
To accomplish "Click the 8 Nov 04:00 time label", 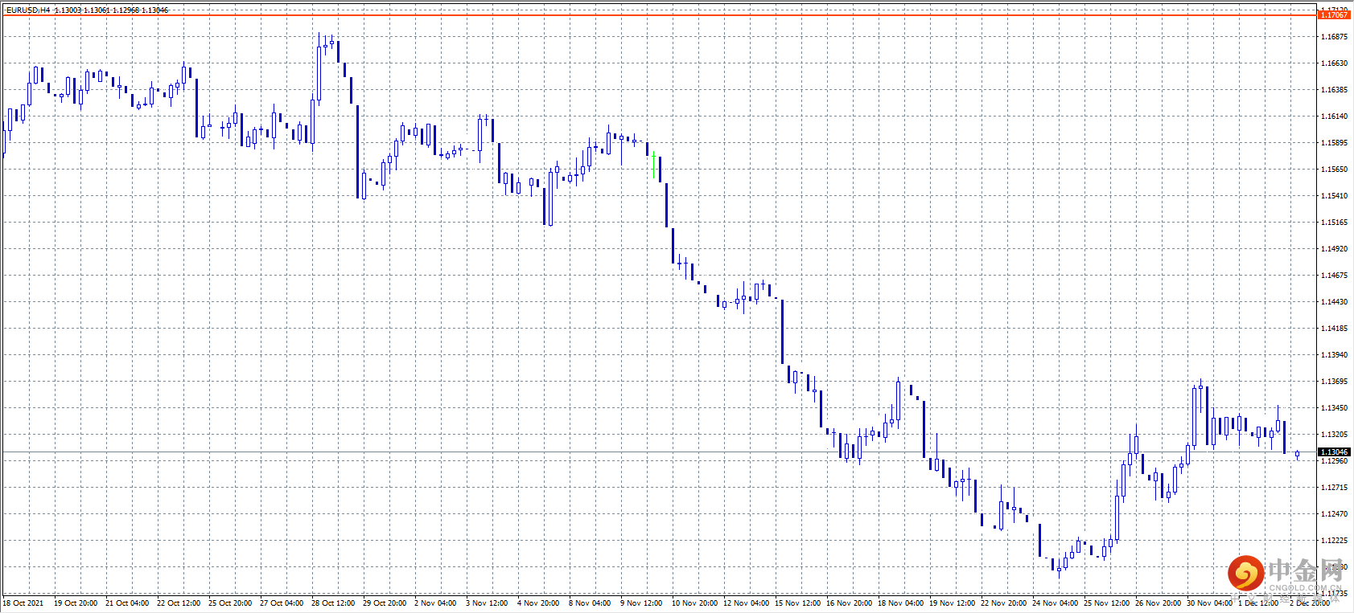I will click(590, 603).
